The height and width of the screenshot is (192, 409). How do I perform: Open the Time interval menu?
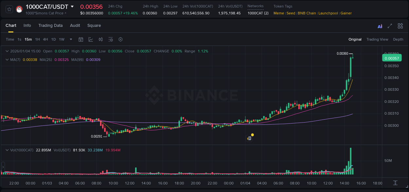(x=10, y=39)
